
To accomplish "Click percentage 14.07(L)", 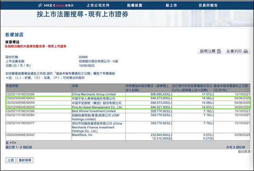I will tap(208, 107).
